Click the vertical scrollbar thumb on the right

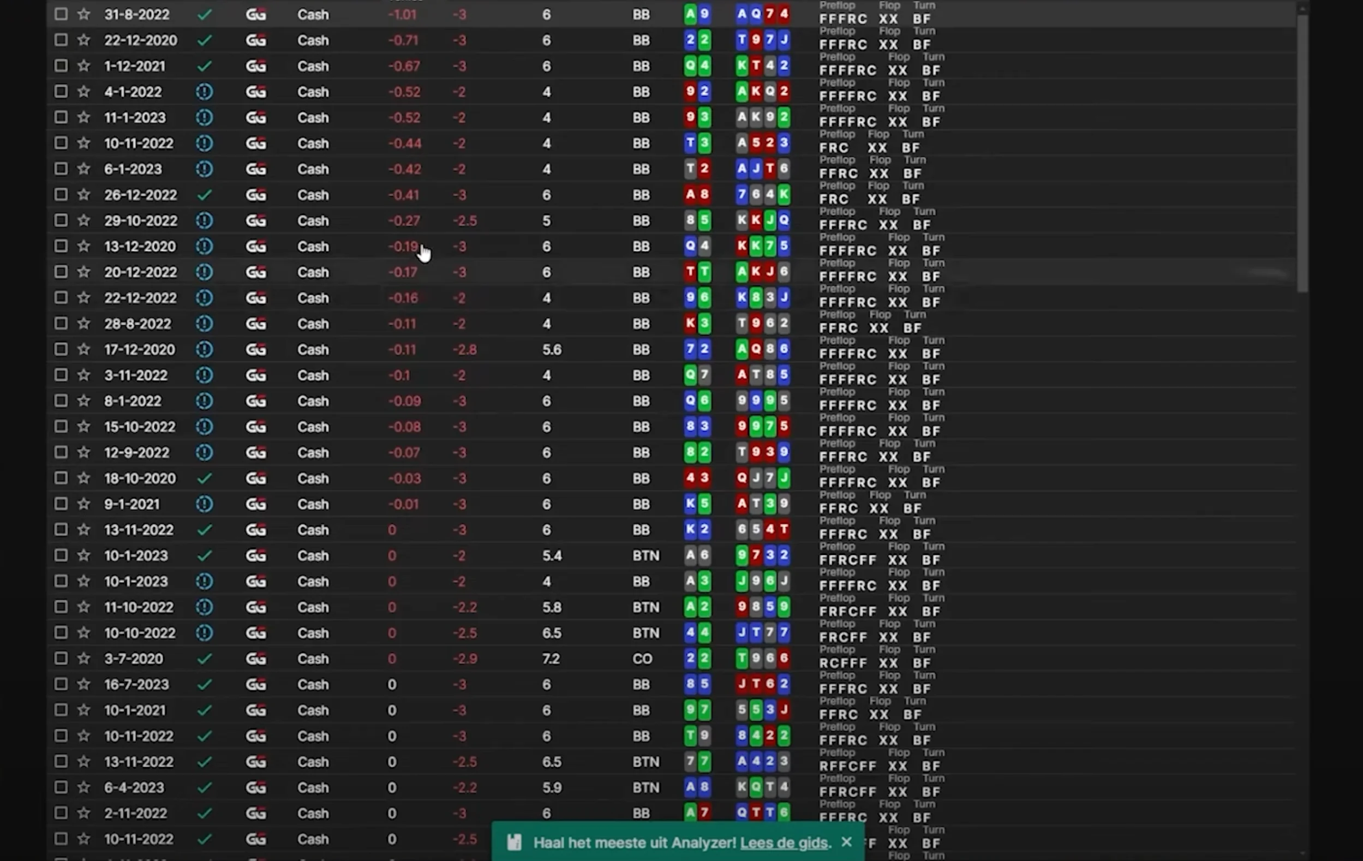1302,153
